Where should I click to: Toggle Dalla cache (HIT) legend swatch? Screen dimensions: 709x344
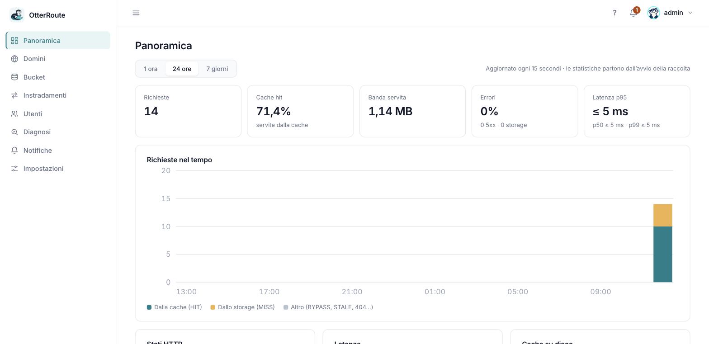(x=149, y=307)
